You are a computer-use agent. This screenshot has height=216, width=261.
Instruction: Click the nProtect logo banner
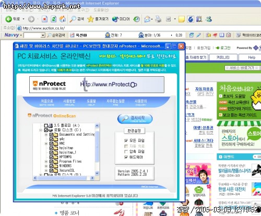pyautogui.click(x=97, y=85)
